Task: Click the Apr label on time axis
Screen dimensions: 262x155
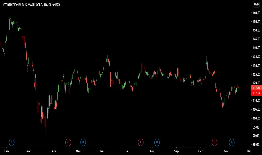Action: 54,151
